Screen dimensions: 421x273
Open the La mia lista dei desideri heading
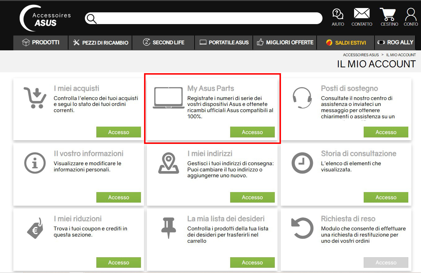click(226, 219)
